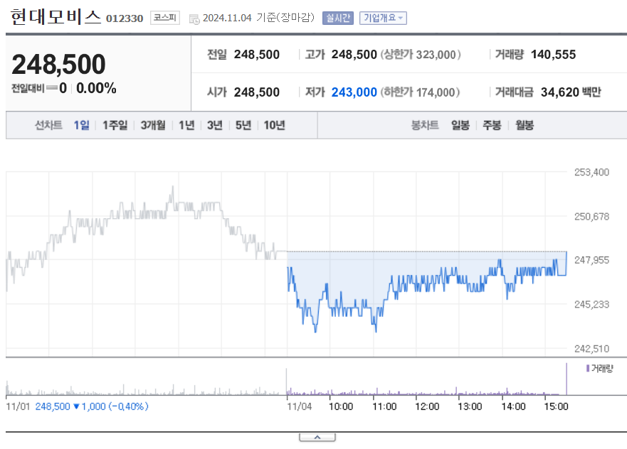The image size is (627, 449).
Task: Click the 11/01 closing info 248,500 ▼1,000
Action: click(92, 406)
